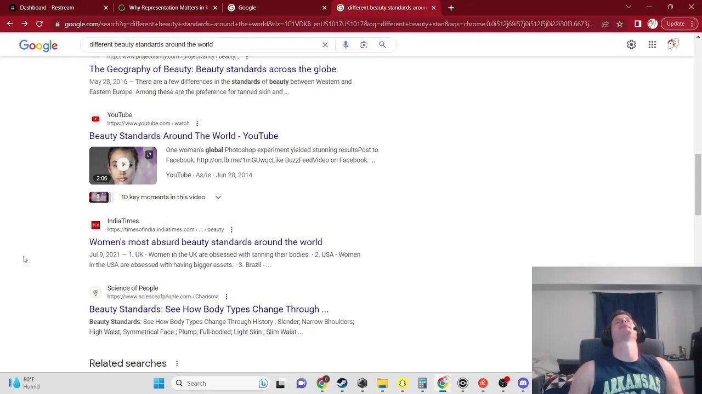
Task: Reload the current page
Action: coord(39,24)
